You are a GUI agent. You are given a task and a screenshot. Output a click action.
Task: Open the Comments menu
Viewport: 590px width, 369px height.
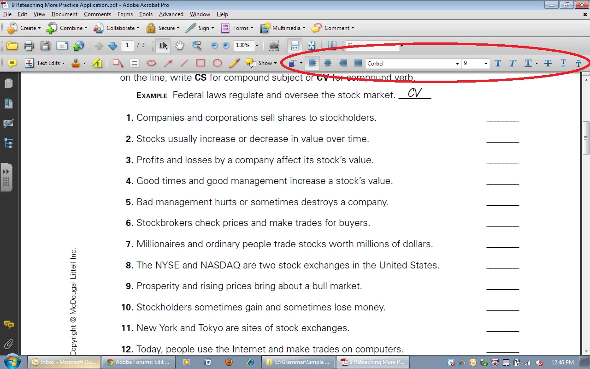97,14
